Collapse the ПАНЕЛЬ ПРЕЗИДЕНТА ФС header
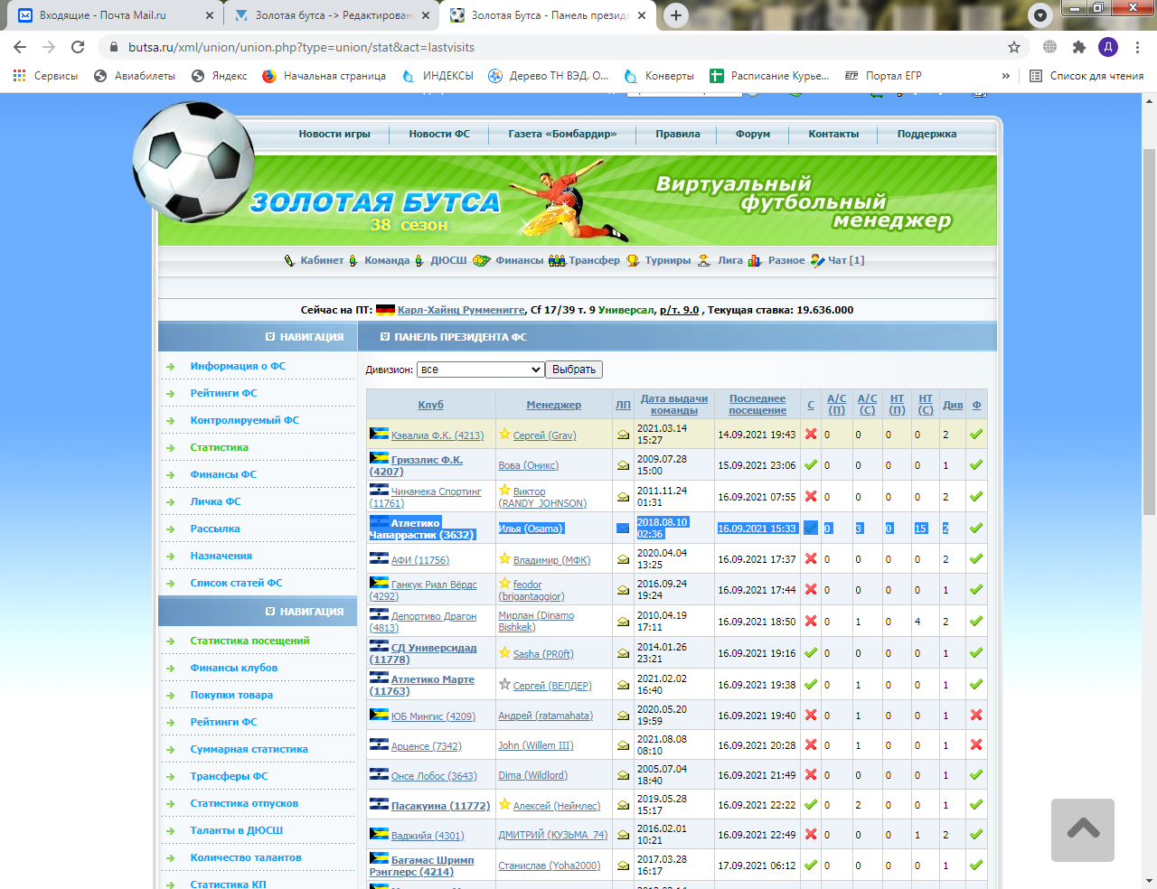Screen dimensions: 1157x889 click(x=385, y=337)
